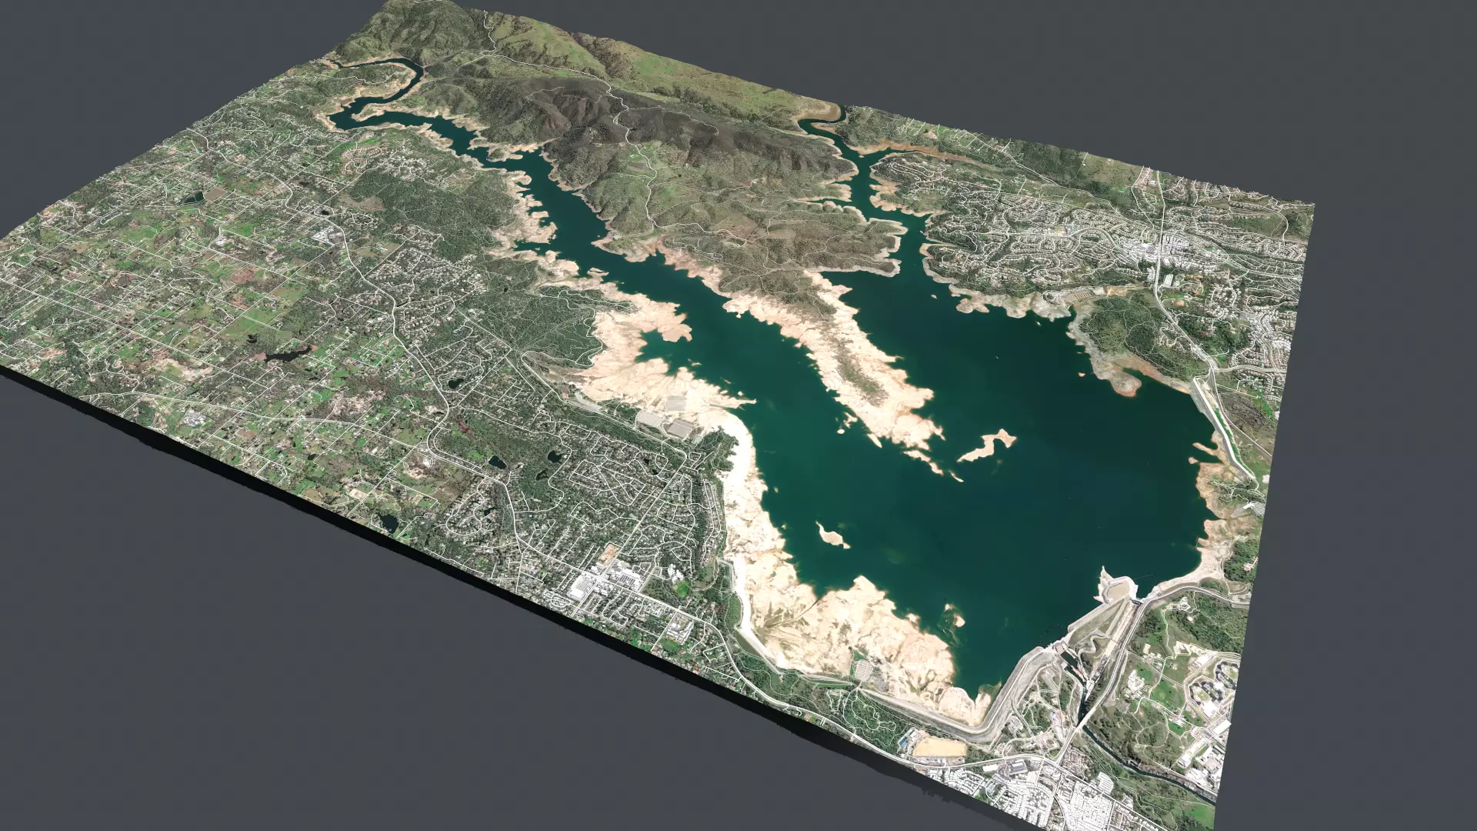The width and height of the screenshot is (1477, 831).
Task: Click the white dam spillway structure on the lake's edge
Action: (1117, 589)
